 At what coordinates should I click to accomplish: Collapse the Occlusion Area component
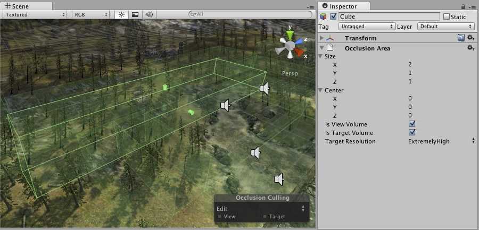tap(321, 48)
